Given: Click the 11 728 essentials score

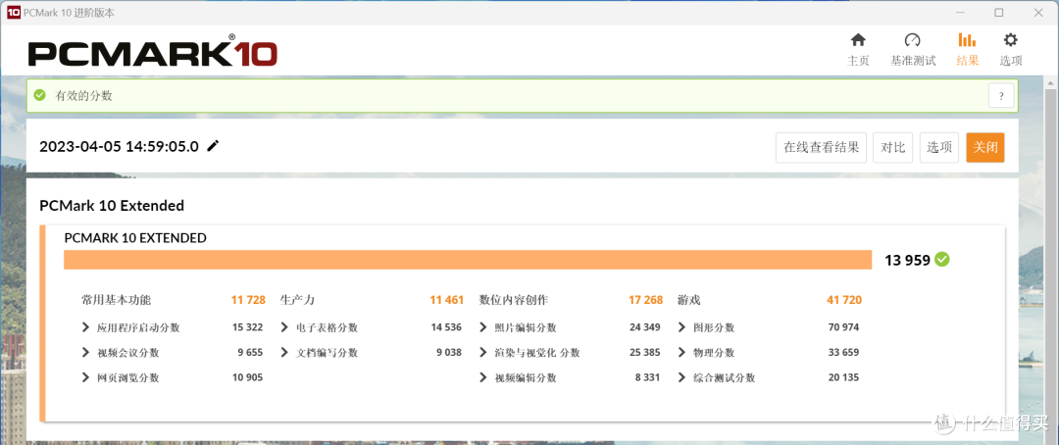Looking at the screenshot, I should (x=248, y=300).
